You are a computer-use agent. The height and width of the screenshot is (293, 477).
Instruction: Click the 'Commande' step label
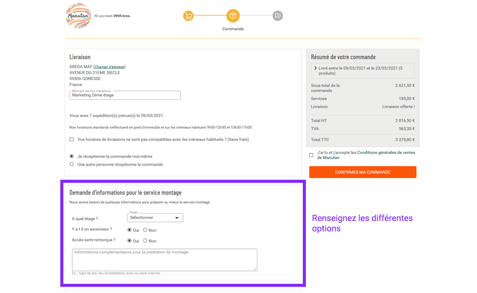point(233,29)
